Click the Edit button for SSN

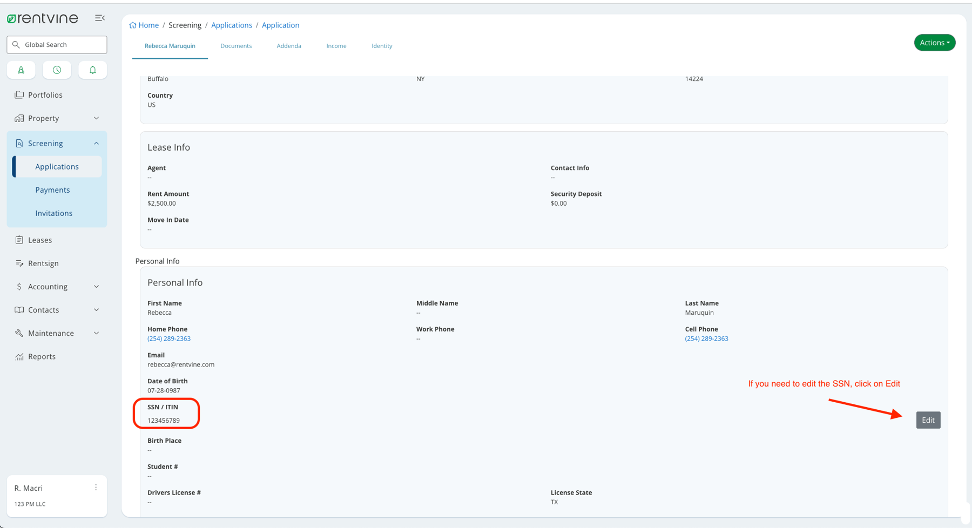[x=928, y=419]
